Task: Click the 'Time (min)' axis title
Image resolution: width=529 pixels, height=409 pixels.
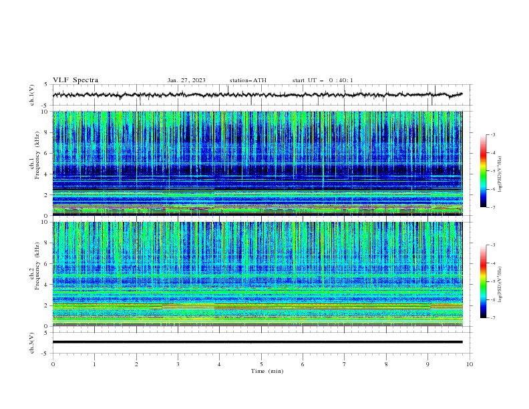Action: 267,371
